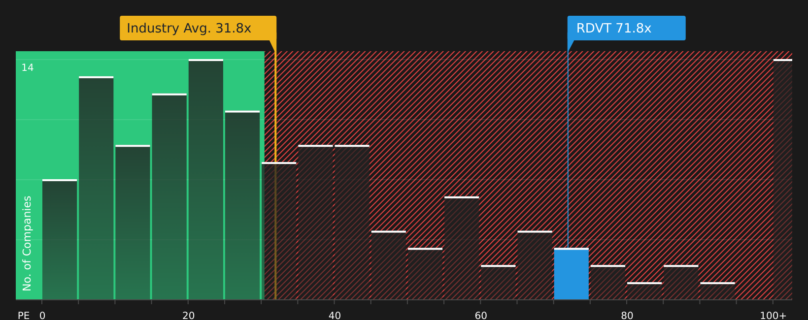This screenshot has width=808, height=320.
Task: Click the x-axis tick label '60'
Action: coord(481,316)
